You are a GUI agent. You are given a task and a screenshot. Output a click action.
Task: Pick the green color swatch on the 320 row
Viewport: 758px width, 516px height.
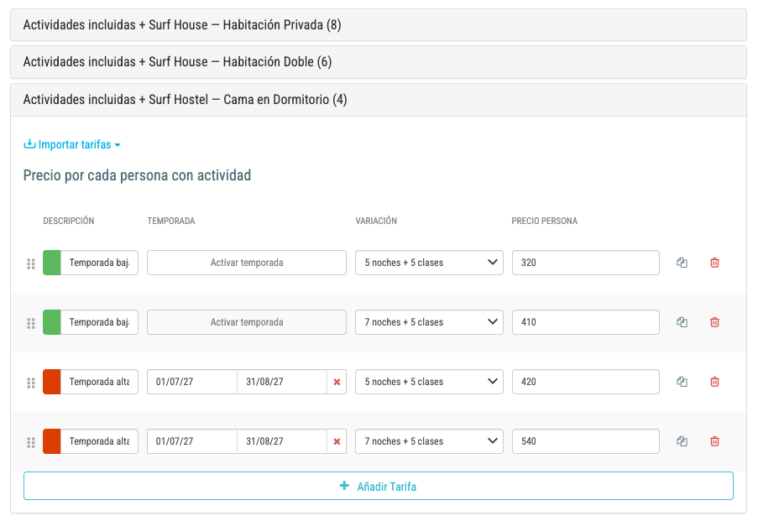pyautogui.click(x=52, y=263)
